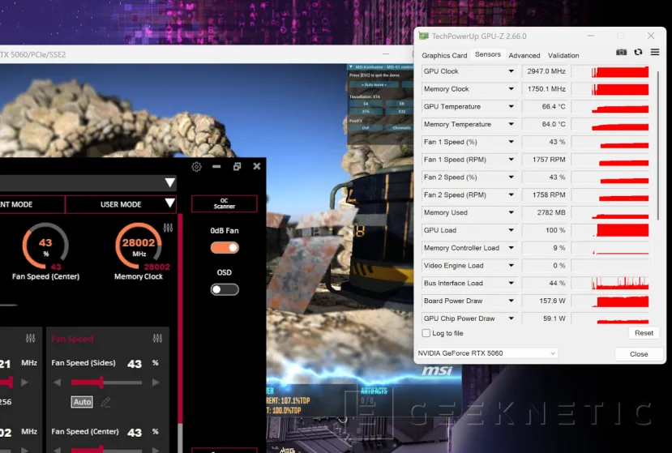
Task: Expand the USER MODE dropdown
Action: [169, 203]
